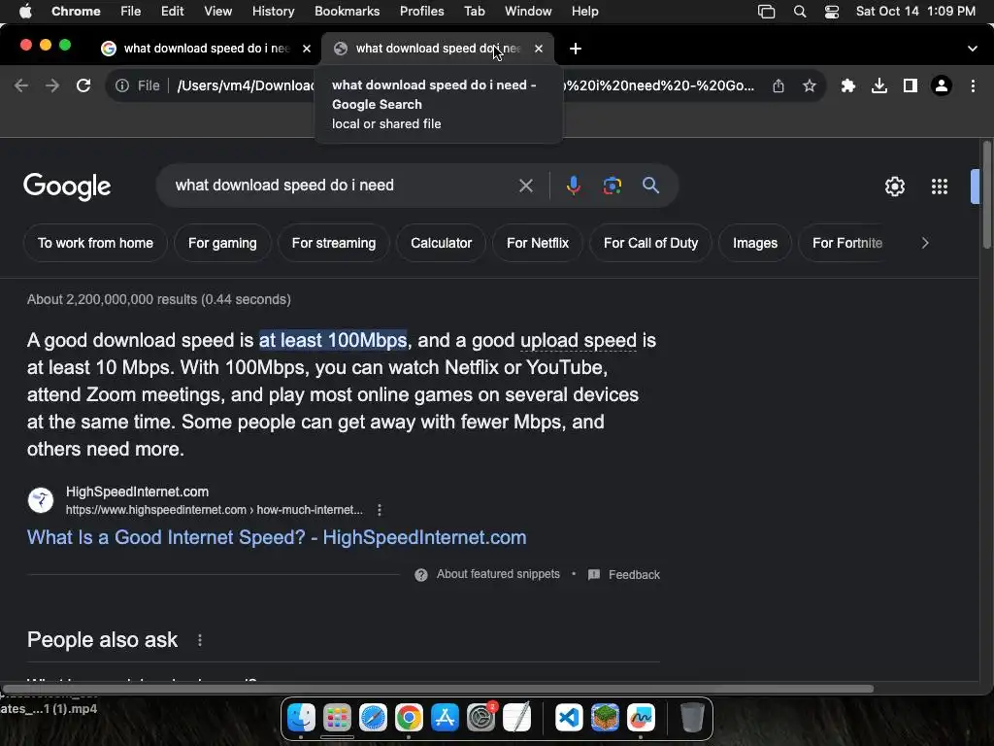Open Safari from the Dock
The height and width of the screenshot is (746, 994).
pos(373,718)
